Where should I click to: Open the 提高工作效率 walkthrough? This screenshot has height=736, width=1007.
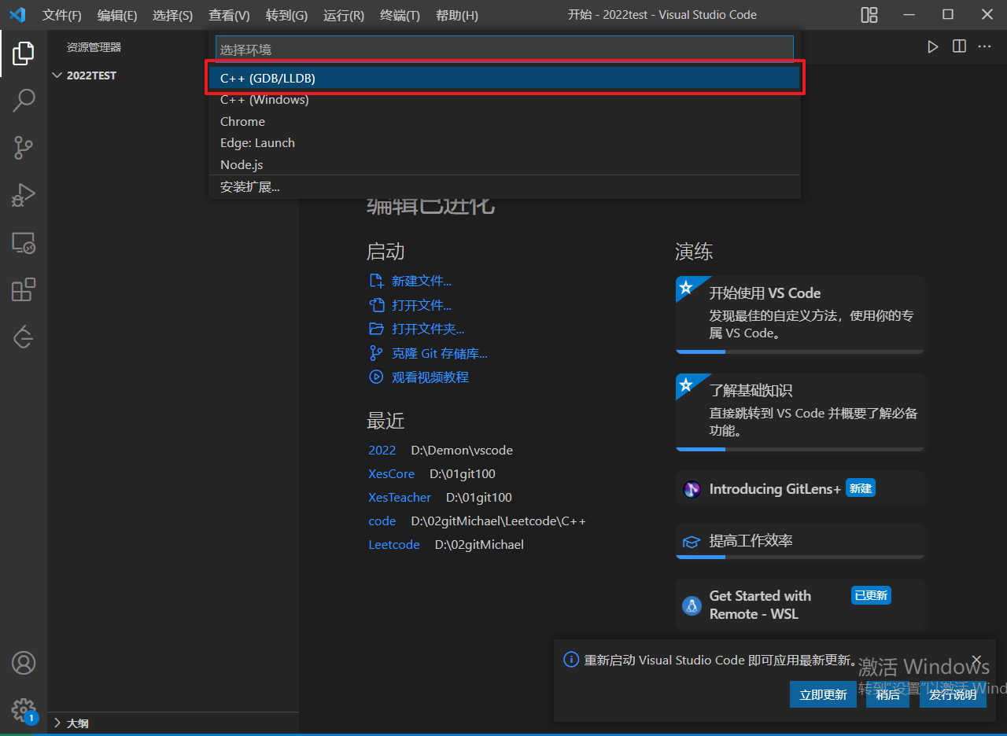pos(800,542)
